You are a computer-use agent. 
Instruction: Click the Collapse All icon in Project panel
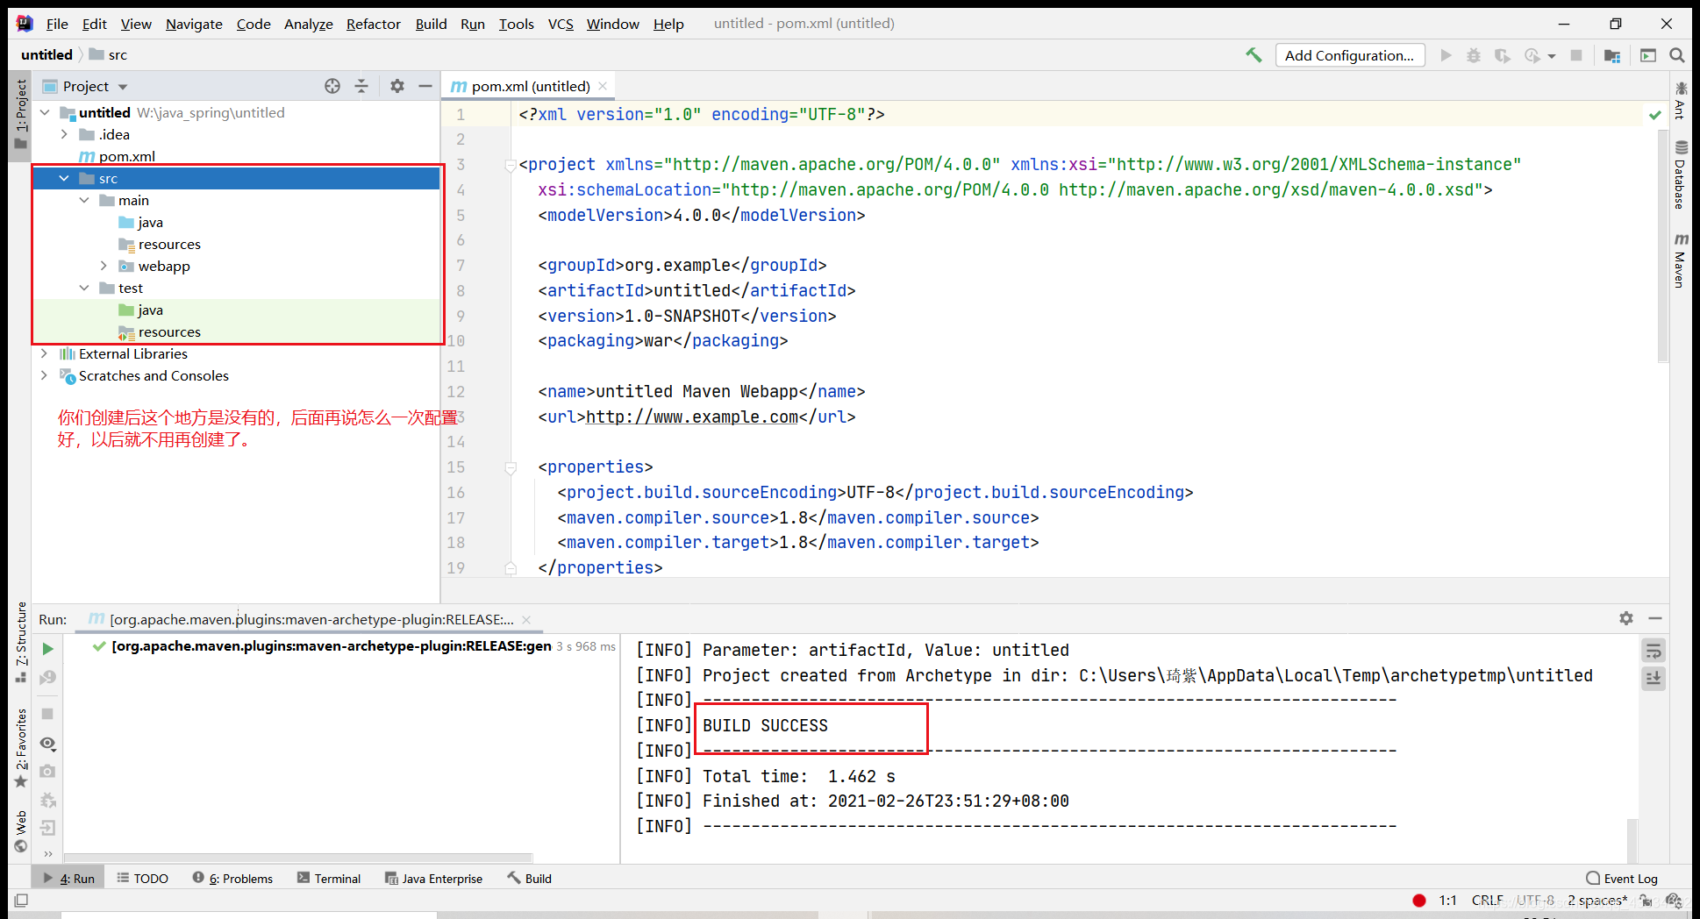(x=361, y=86)
